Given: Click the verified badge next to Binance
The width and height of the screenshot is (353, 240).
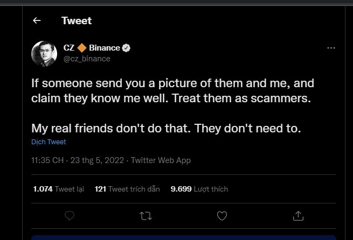Looking at the screenshot, I should click(126, 48).
